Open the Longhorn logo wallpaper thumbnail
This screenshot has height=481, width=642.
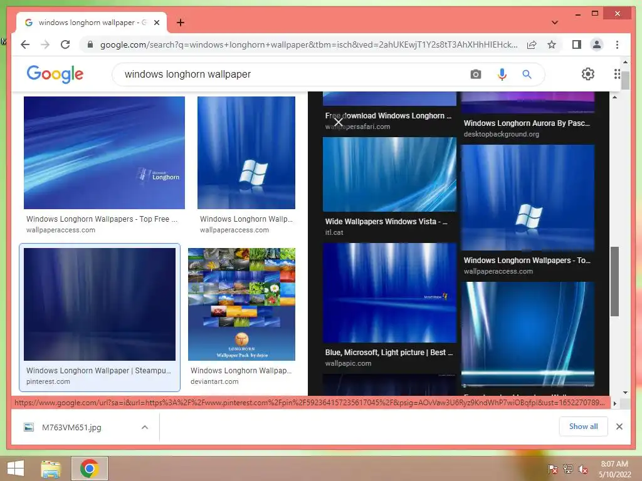104,153
